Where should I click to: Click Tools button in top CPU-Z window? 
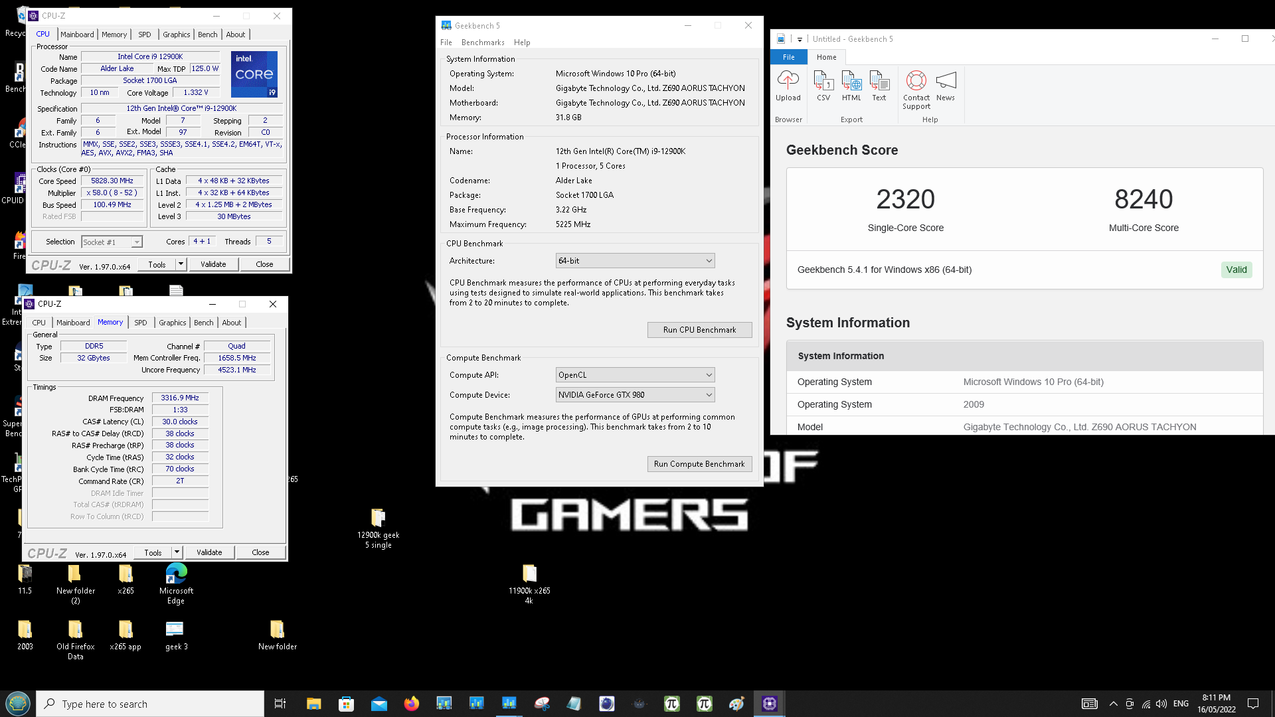pyautogui.click(x=157, y=264)
